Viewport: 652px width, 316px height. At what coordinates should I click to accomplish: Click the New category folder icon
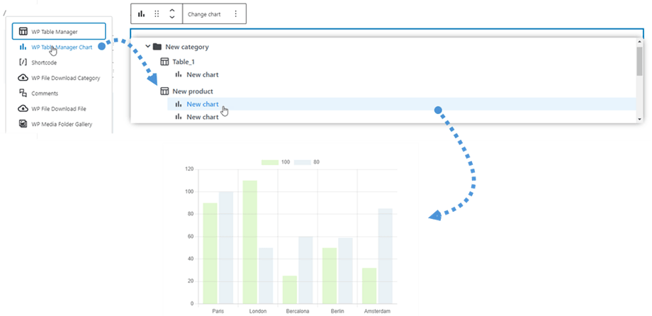[157, 47]
